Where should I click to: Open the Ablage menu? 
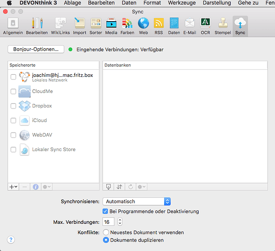(x=72, y=3)
